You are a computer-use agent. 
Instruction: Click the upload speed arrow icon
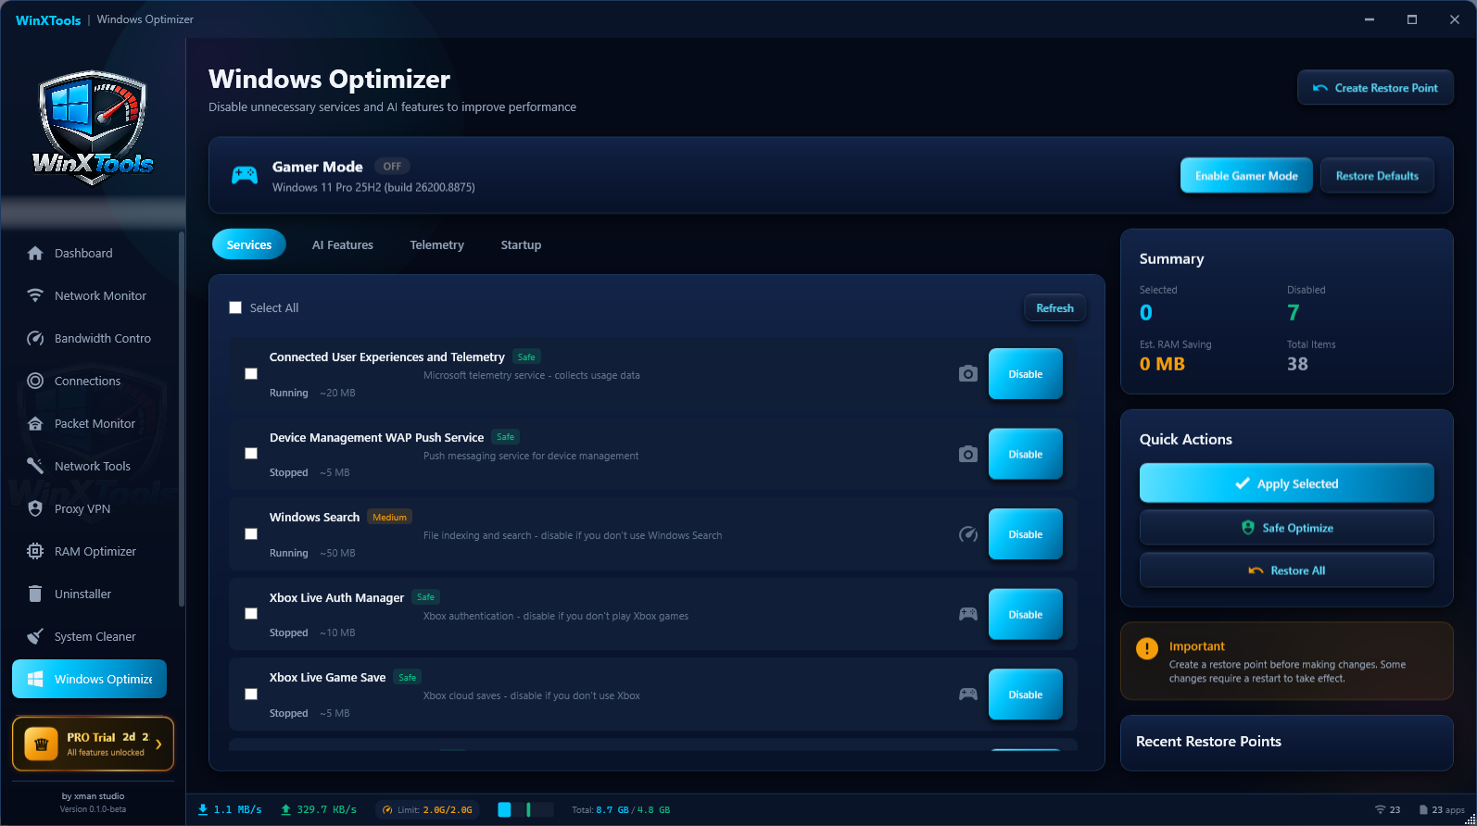(x=285, y=809)
